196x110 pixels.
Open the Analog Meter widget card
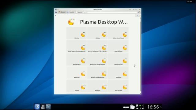(x=77, y=60)
